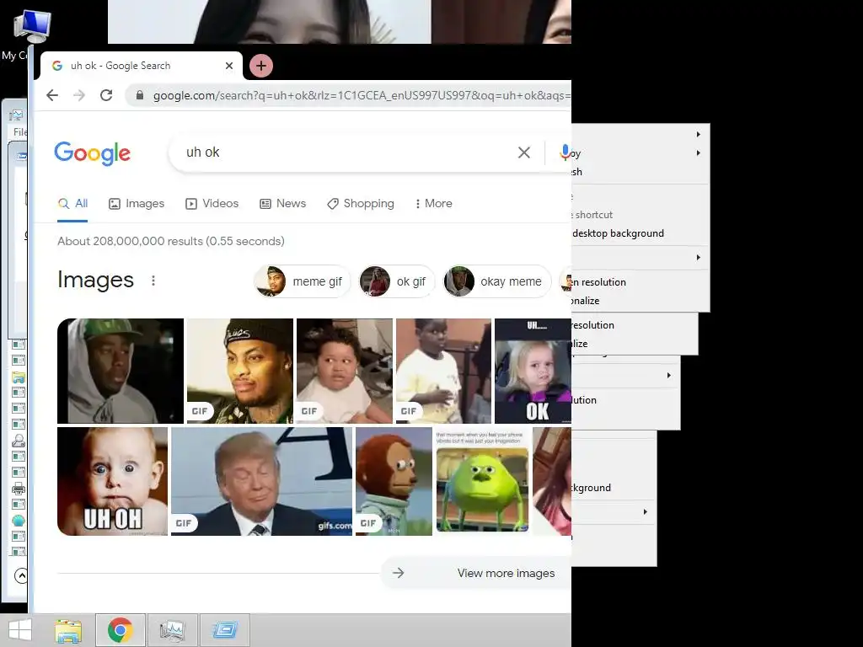Open the Windows Start button

pyautogui.click(x=20, y=630)
